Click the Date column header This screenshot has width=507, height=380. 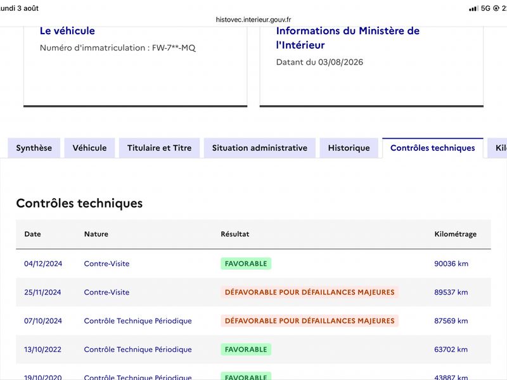pyautogui.click(x=33, y=234)
